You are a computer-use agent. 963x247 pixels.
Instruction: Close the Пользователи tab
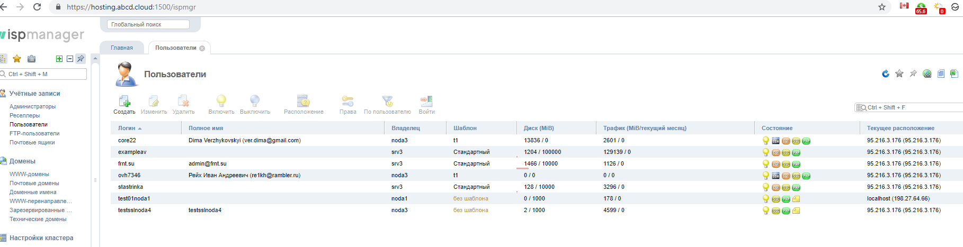click(x=202, y=48)
